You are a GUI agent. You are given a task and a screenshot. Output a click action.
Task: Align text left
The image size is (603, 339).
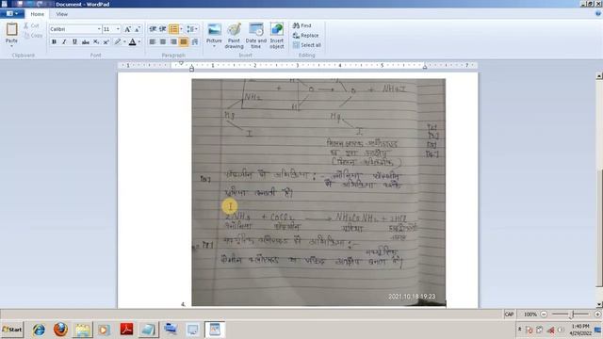[x=153, y=41]
